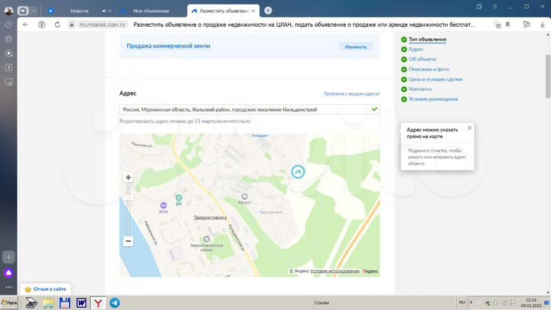Click the ДК place icon on map
Screen dimensions: 551x310
(178, 198)
